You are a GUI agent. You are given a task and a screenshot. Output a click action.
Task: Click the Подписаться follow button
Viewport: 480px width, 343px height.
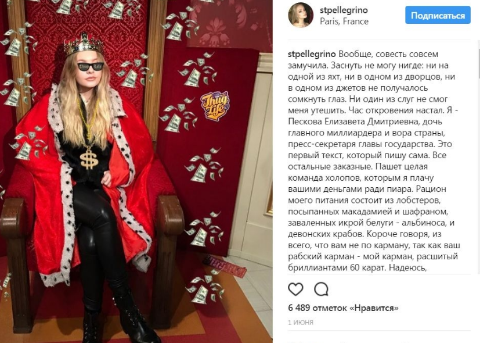coord(438,15)
